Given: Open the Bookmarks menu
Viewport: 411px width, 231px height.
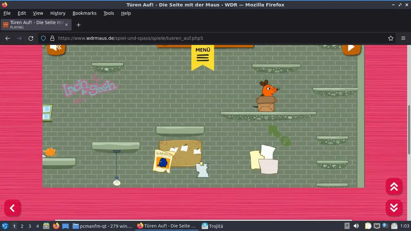Looking at the screenshot, I should click(x=84, y=13).
